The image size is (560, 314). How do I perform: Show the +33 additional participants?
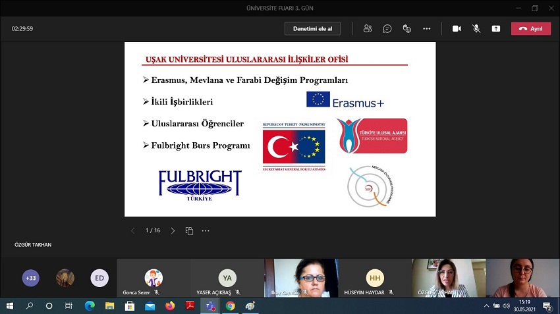pyautogui.click(x=30, y=278)
